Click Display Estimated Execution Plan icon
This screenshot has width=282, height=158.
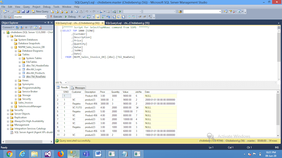tap(89, 17)
